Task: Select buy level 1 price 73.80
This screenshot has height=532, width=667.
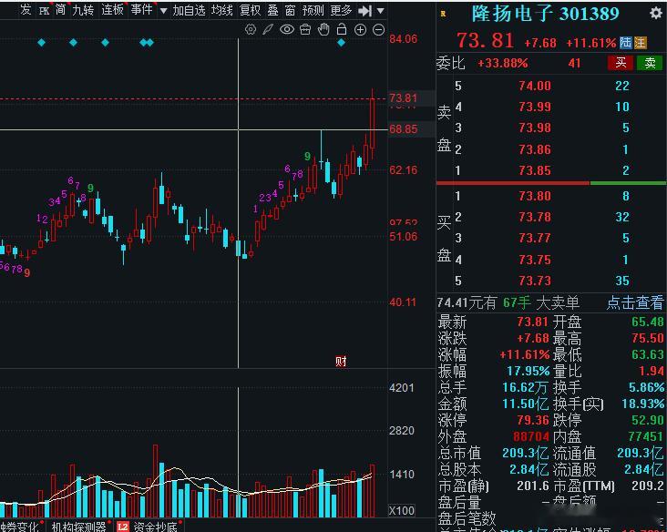Action: 535,196
